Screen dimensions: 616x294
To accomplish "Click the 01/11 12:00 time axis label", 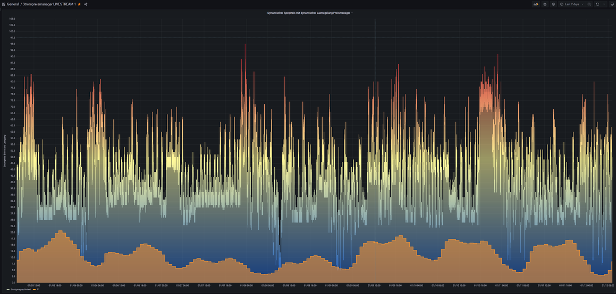I will 545,286.
